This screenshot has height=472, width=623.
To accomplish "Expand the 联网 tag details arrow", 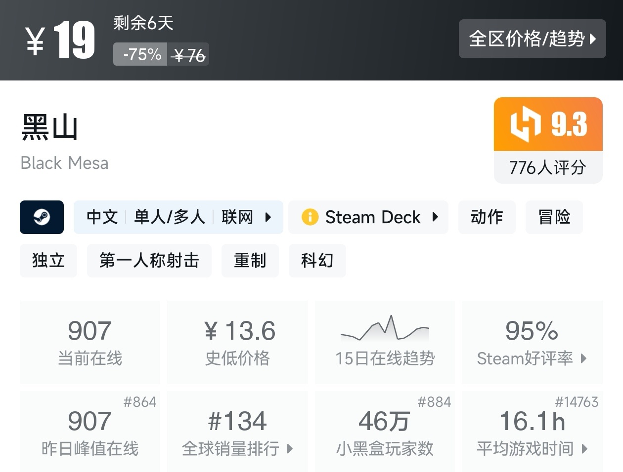I will pyautogui.click(x=268, y=217).
